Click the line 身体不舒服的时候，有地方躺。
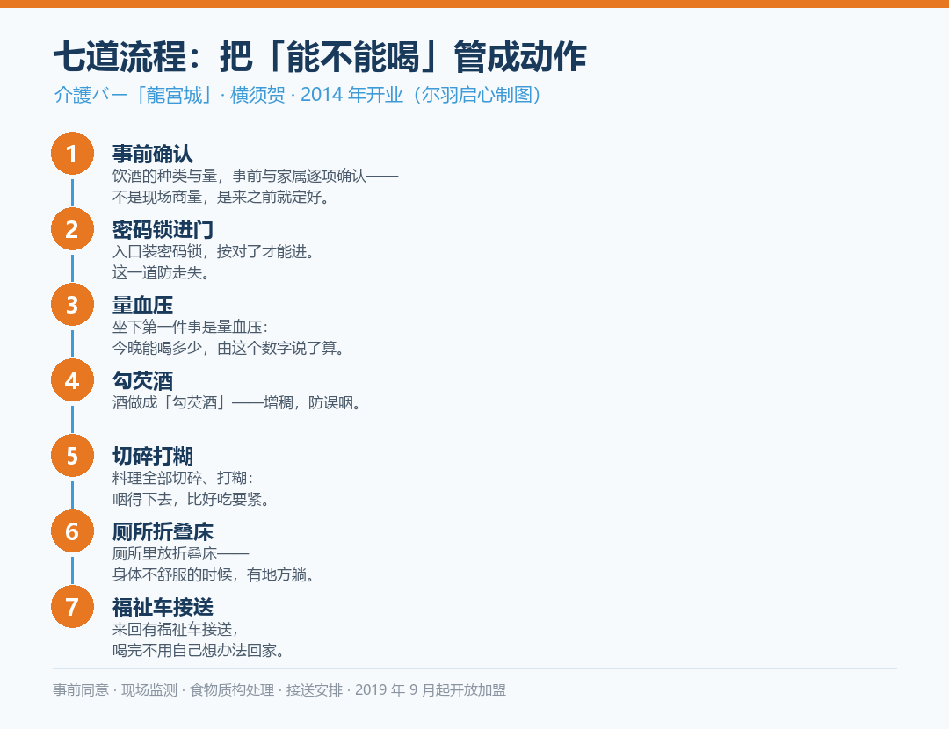Screen dimensions: 949x729 click(214, 575)
